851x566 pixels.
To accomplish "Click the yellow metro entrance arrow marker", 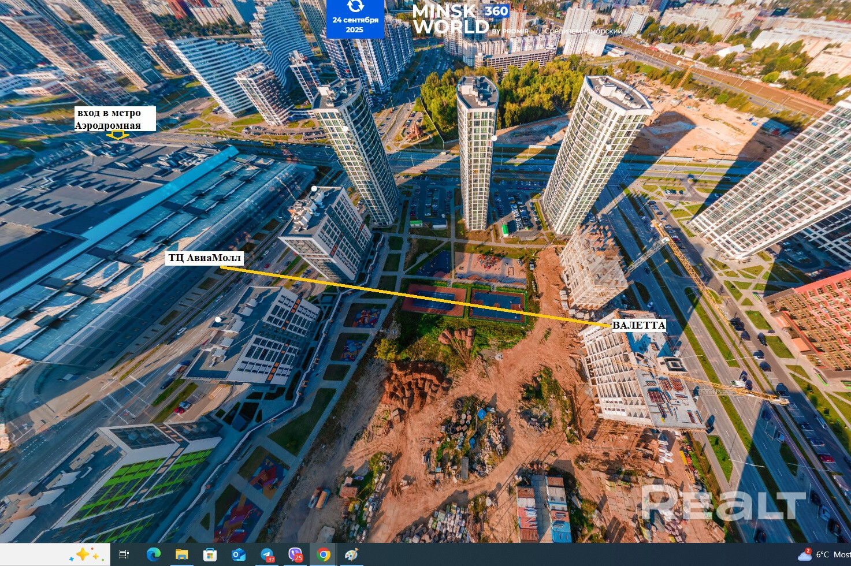I will 118,136.
